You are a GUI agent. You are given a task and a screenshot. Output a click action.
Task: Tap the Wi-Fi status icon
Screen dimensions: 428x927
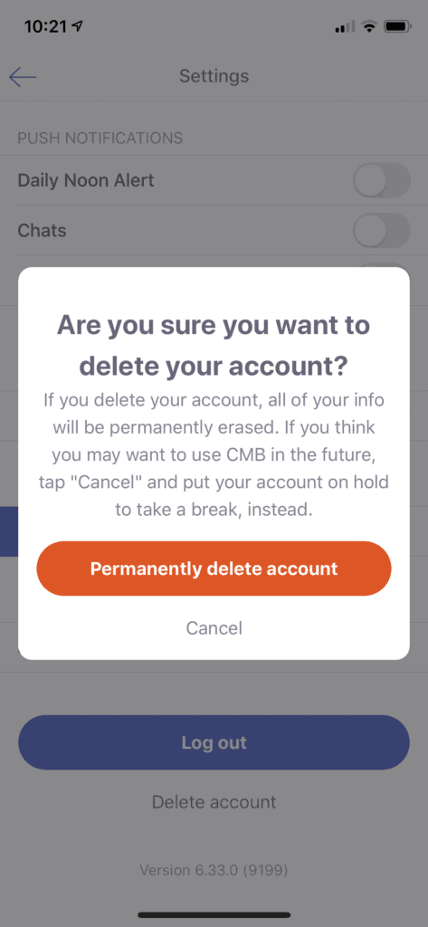point(369,26)
